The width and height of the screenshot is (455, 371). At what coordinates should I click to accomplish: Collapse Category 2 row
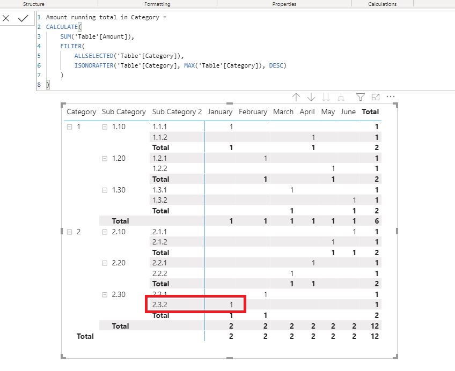(69, 232)
